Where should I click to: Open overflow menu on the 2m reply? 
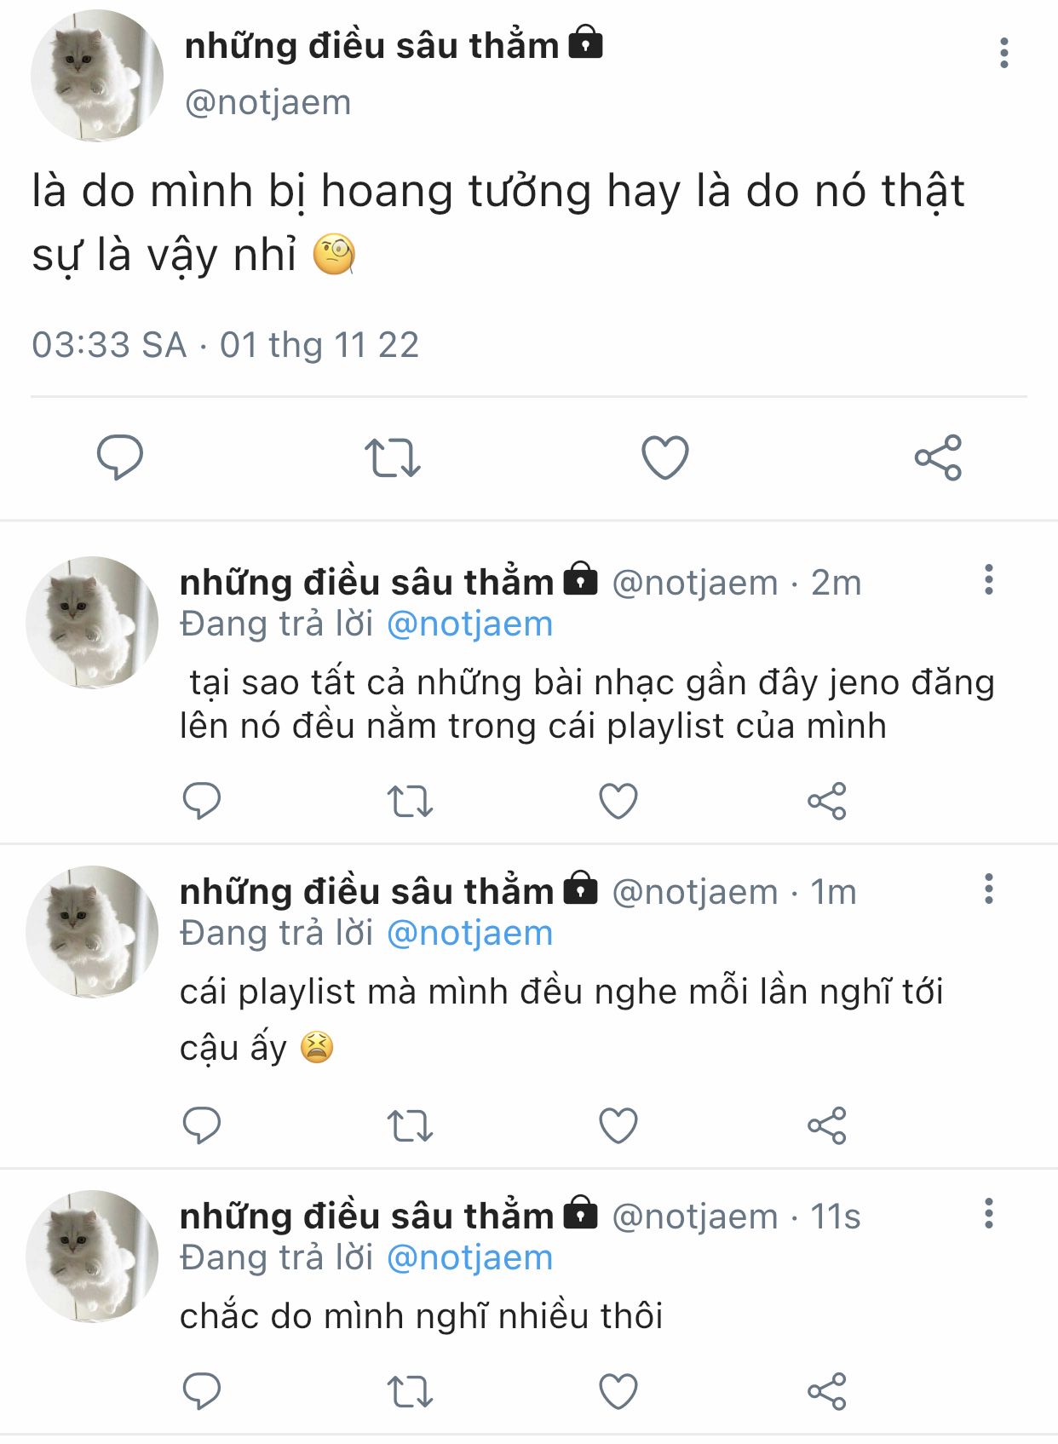click(x=988, y=579)
